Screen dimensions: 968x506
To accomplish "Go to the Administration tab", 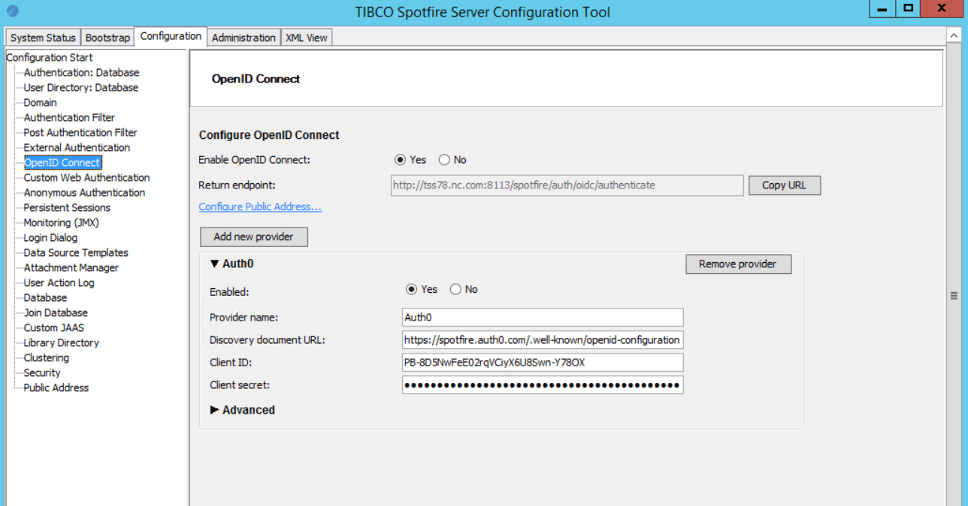I will [244, 38].
